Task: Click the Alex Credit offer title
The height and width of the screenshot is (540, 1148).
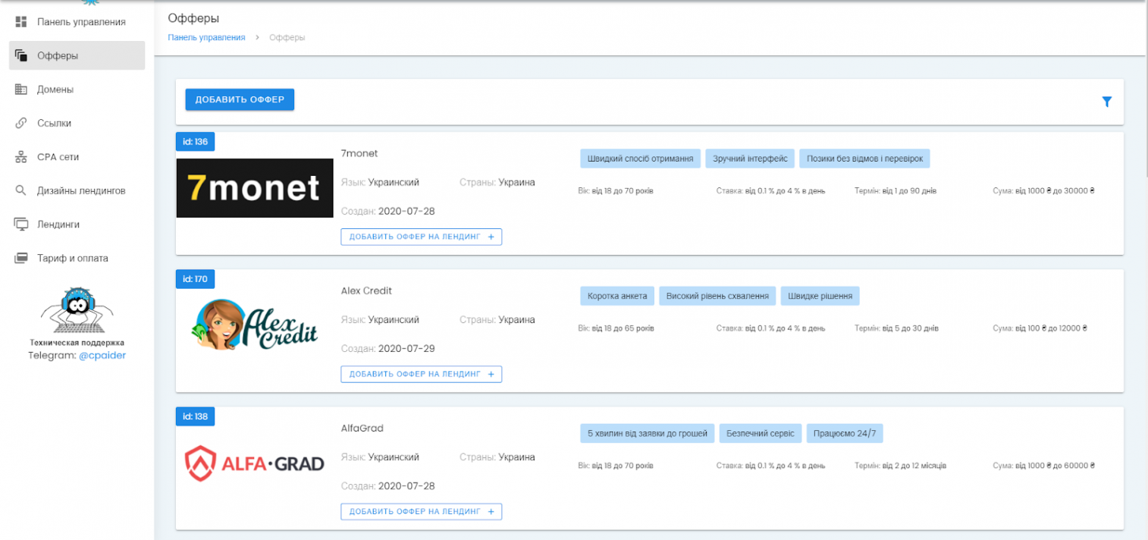Action: point(366,290)
